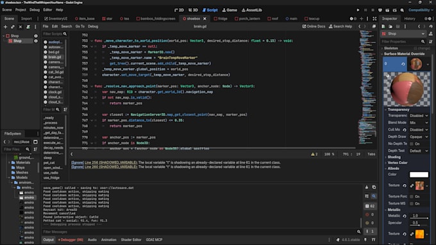The image size is (436, 245).
Task: Open the Animation bottom panel
Action: pyautogui.click(x=109, y=240)
